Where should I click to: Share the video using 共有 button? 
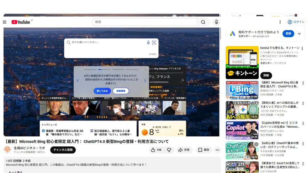click(x=184, y=150)
